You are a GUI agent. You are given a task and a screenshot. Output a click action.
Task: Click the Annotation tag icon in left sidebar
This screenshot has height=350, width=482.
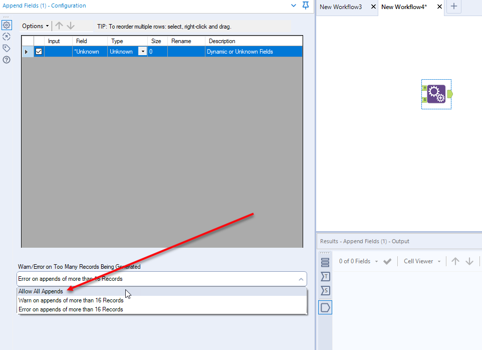[x=7, y=47]
